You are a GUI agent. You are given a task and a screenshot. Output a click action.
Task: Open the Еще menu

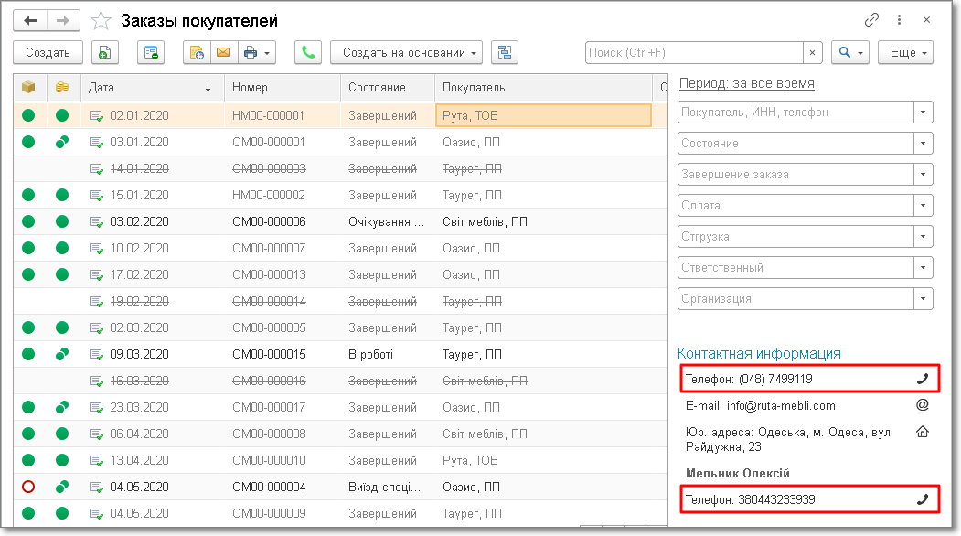904,53
